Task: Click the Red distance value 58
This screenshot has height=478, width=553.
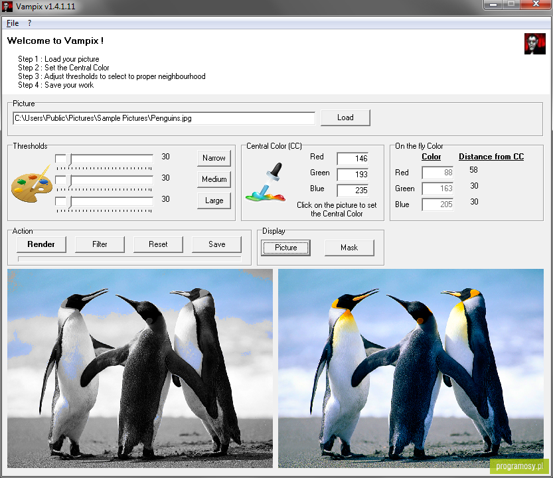Action: point(473,170)
